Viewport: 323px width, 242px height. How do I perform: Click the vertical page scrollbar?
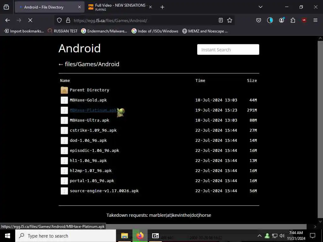tap(320, 130)
